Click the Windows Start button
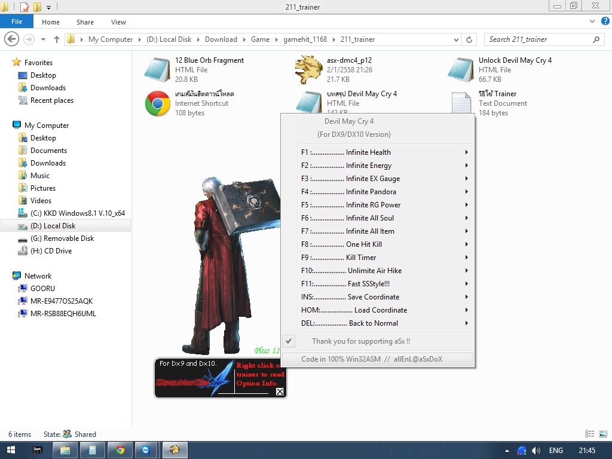This screenshot has height=459, width=612. pos(11,451)
